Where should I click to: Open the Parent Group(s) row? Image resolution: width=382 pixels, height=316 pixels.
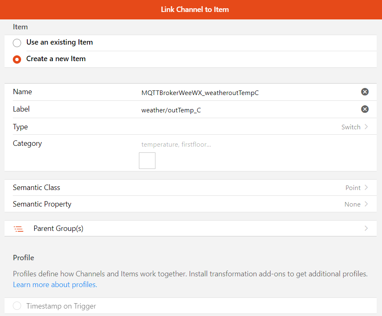191,228
